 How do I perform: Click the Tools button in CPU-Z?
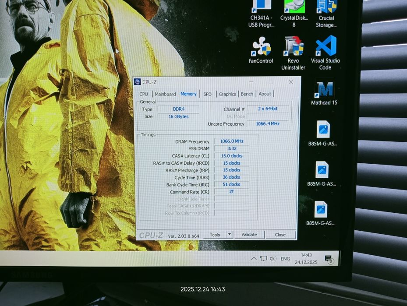215,235
